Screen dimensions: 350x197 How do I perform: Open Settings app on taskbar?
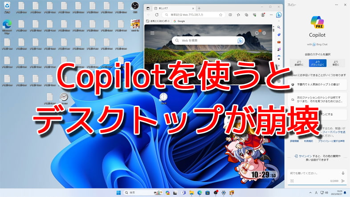point(224,193)
